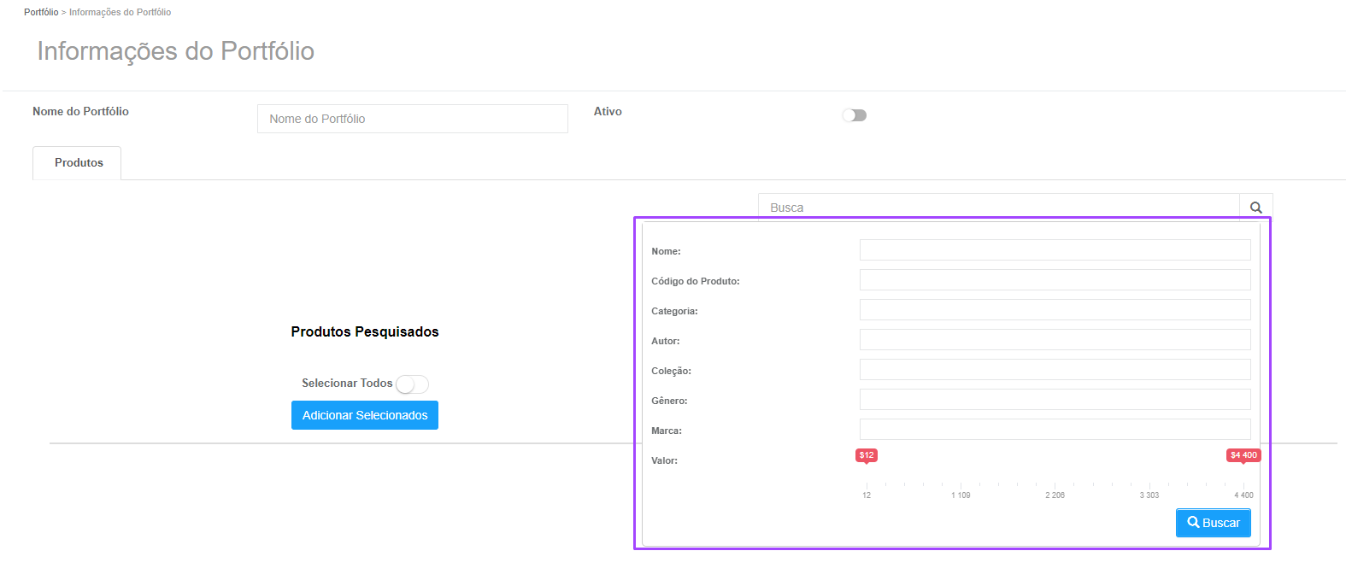Open the Produtos tab
Viewport: 1346px width, 586px height.
pyautogui.click(x=77, y=162)
